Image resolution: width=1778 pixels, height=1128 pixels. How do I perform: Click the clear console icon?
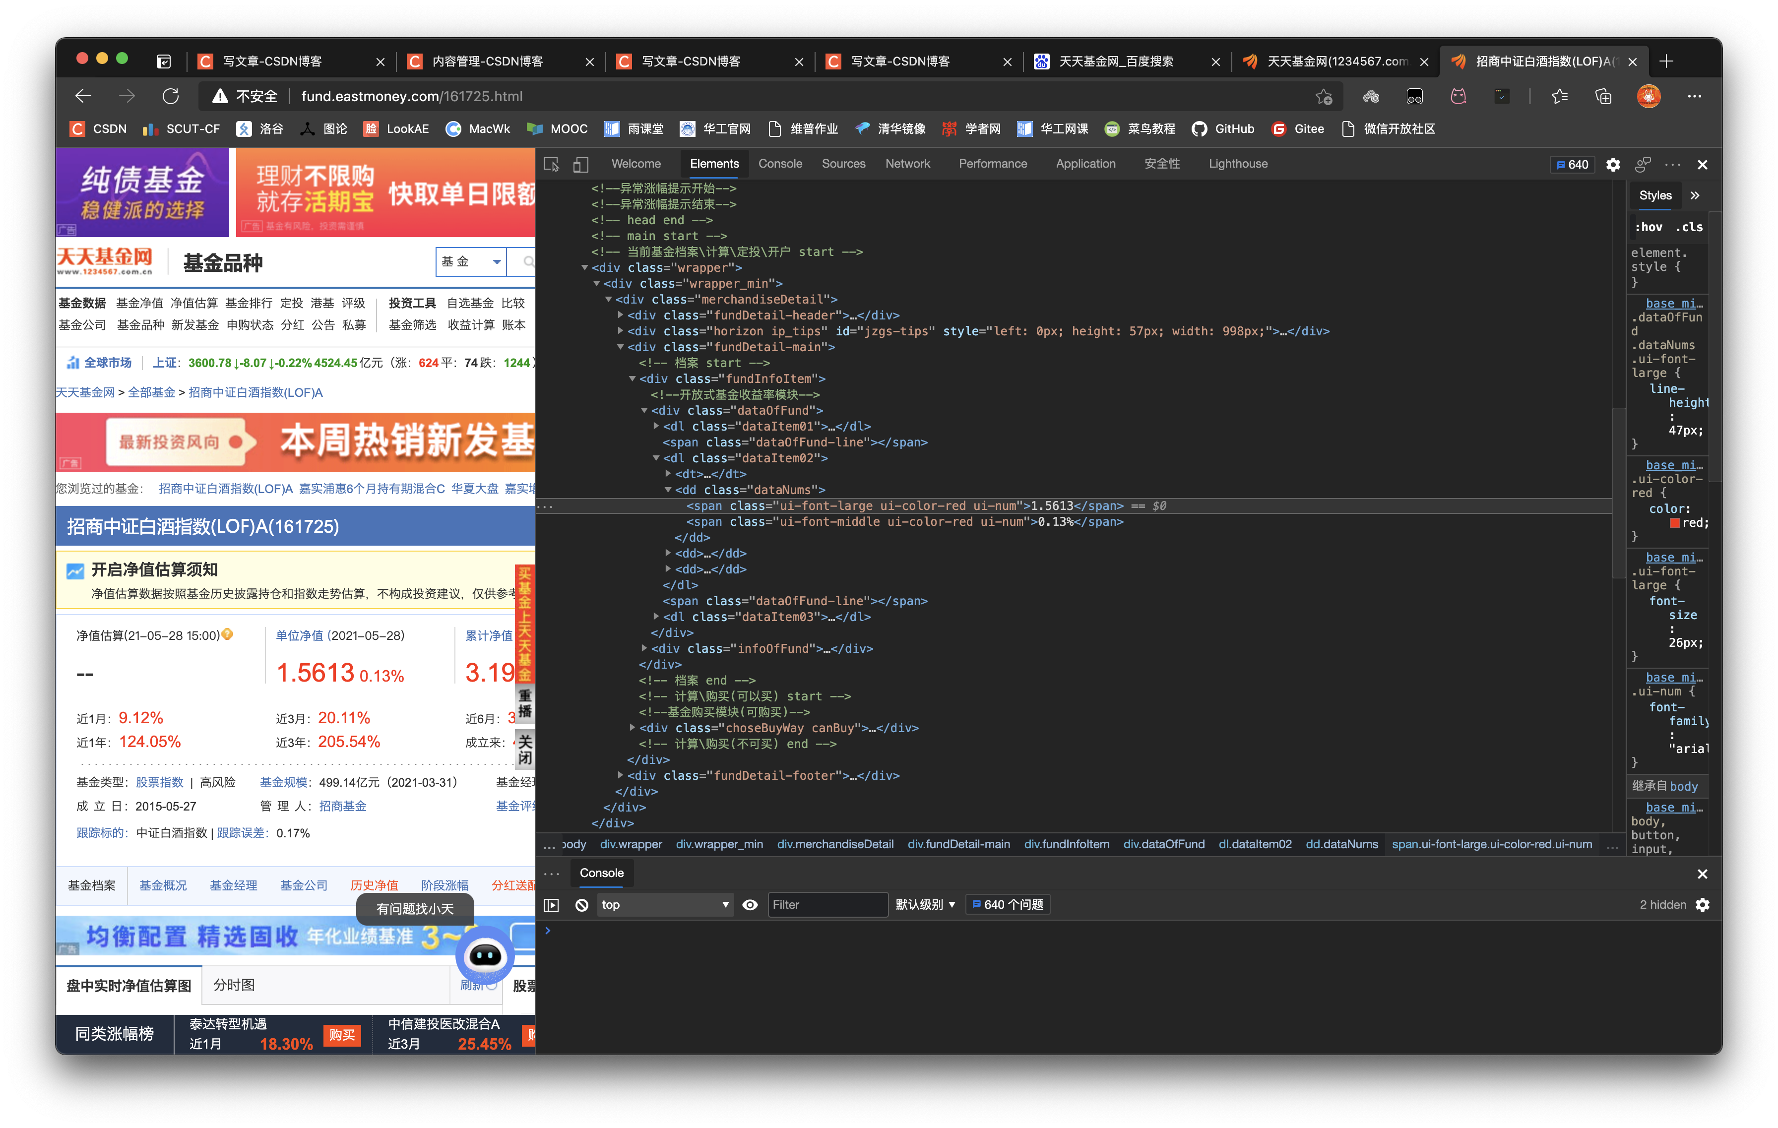(582, 904)
